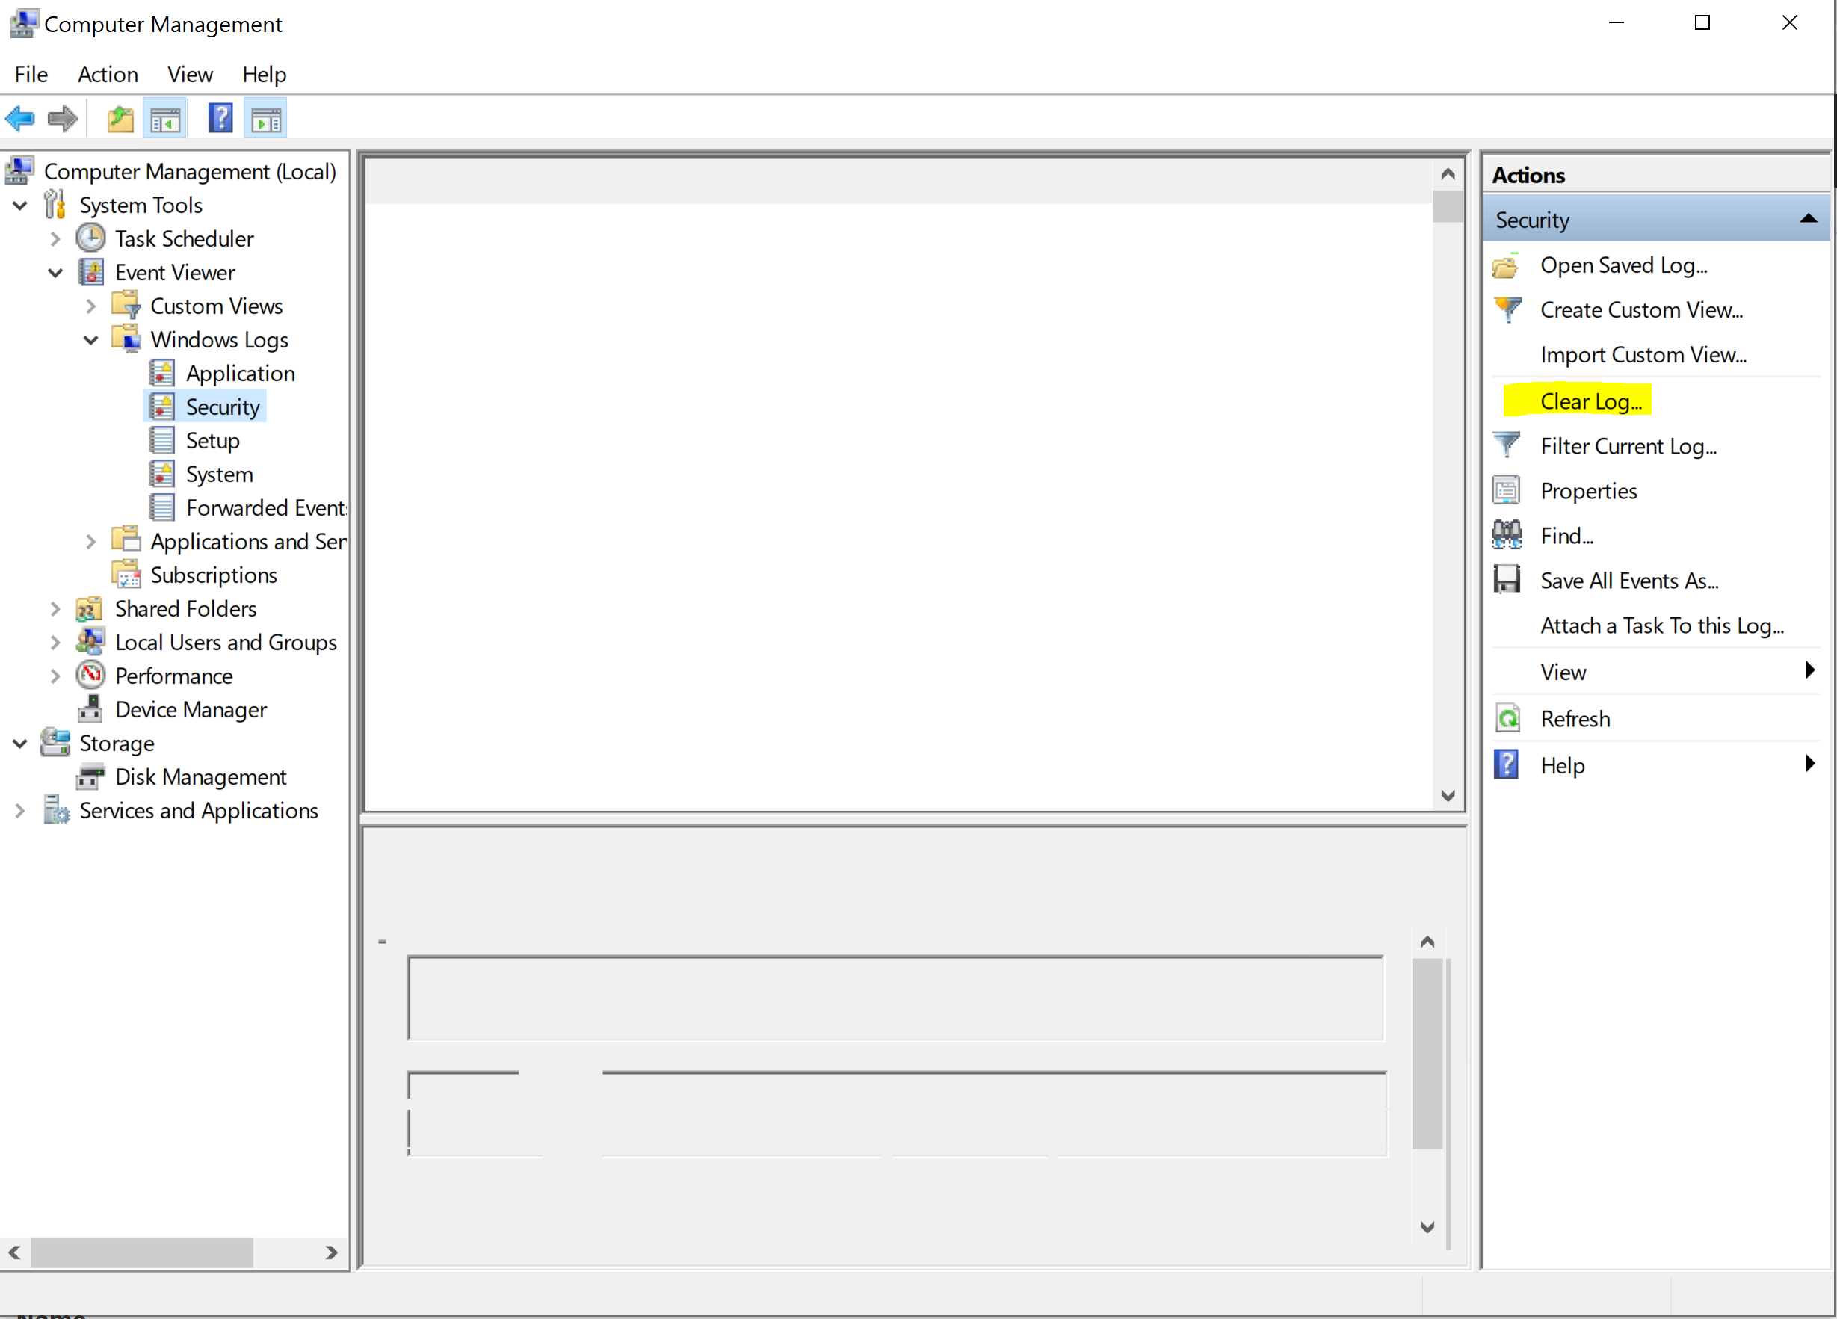Open the View submenu arrow in Actions

coord(1809,670)
